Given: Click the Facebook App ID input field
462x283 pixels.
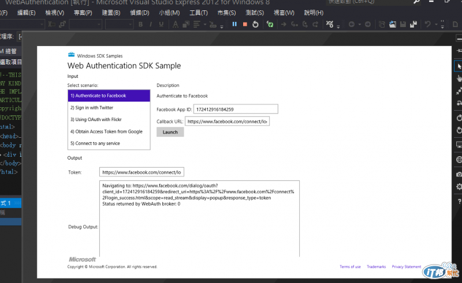Looking at the screenshot, I should [x=236, y=109].
